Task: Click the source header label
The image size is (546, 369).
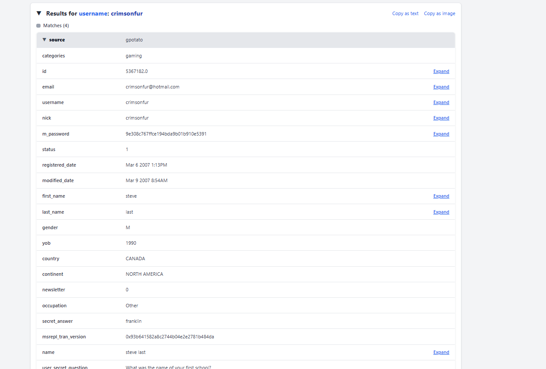Action: point(57,40)
